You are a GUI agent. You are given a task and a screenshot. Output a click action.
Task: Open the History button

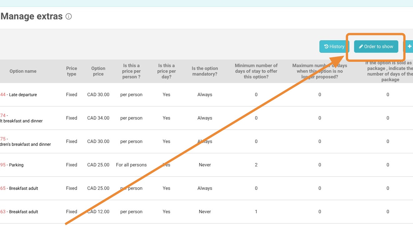tap(334, 47)
